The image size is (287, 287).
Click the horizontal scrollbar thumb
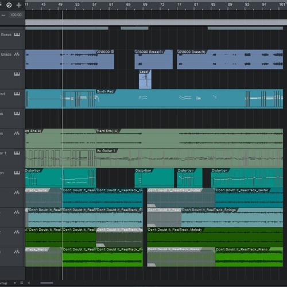click(x=46, y=283)
